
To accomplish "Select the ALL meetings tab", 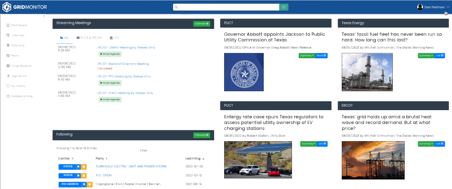I will [x=64, y=38].
